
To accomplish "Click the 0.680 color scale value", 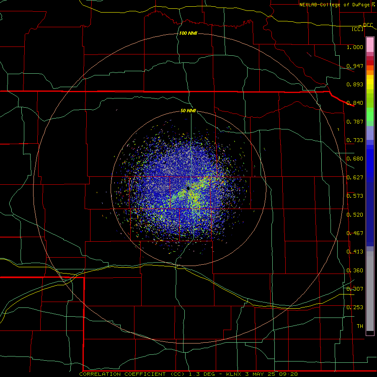I will point(355,159).
